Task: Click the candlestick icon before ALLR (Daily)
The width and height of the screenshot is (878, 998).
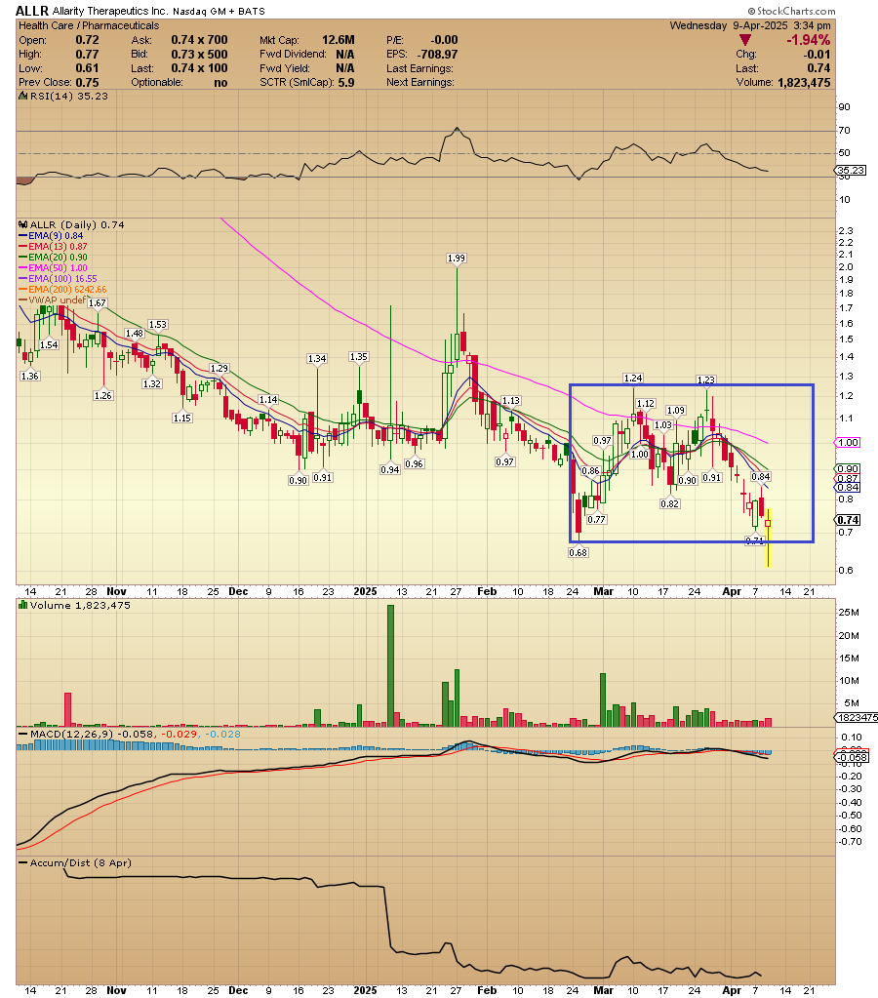Action: click(x=22, y=224)
